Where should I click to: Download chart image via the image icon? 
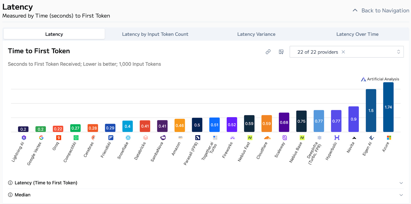[x=281, y=52]
